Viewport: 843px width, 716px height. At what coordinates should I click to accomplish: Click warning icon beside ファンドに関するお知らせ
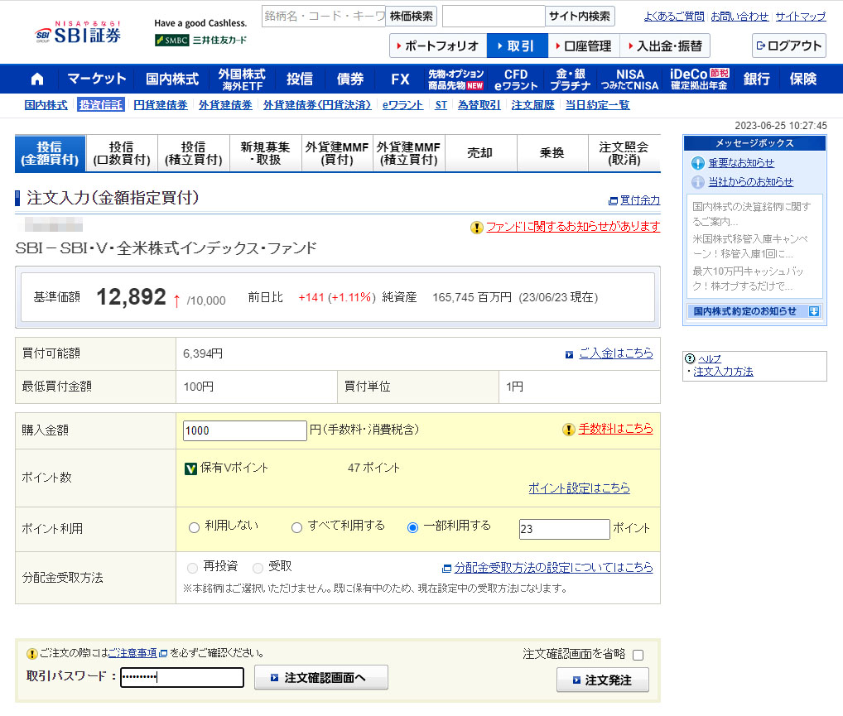click(476, 228)
